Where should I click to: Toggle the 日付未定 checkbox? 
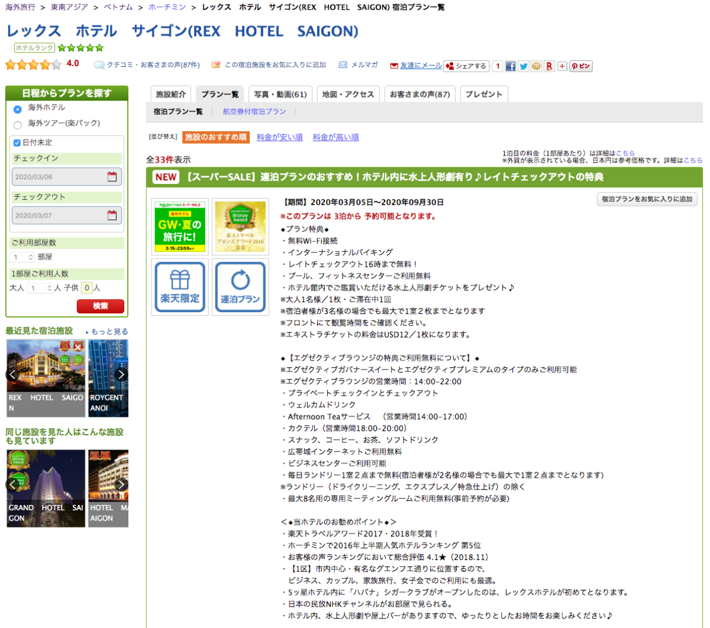click(17, 143)
